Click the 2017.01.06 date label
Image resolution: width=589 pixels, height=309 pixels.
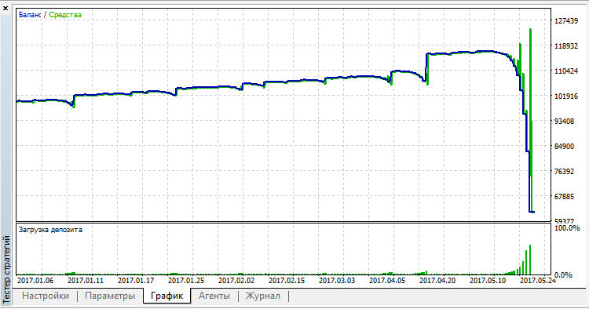(x=35, y=281)
